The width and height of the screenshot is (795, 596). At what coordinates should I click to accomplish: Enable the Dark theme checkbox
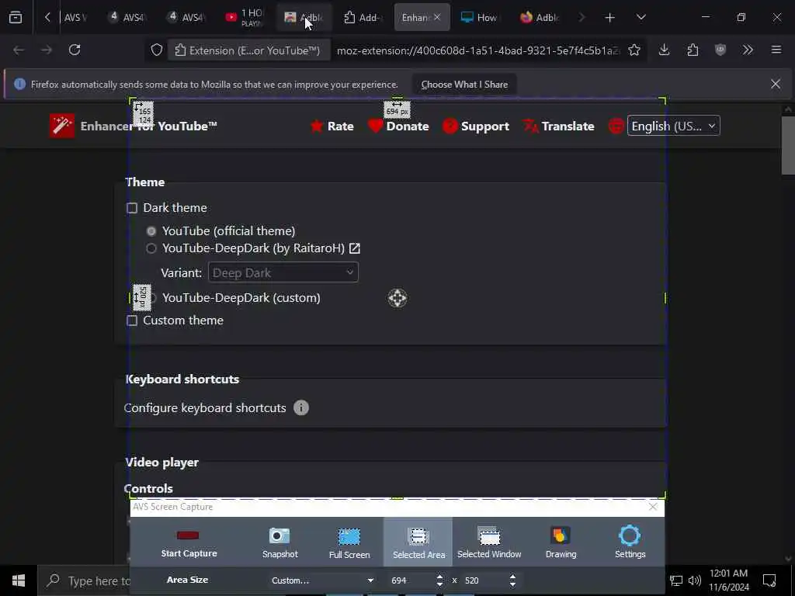[x=132, y=208]
